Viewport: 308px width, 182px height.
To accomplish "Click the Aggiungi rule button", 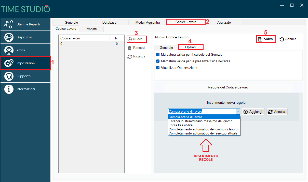I will coord(253,112).
